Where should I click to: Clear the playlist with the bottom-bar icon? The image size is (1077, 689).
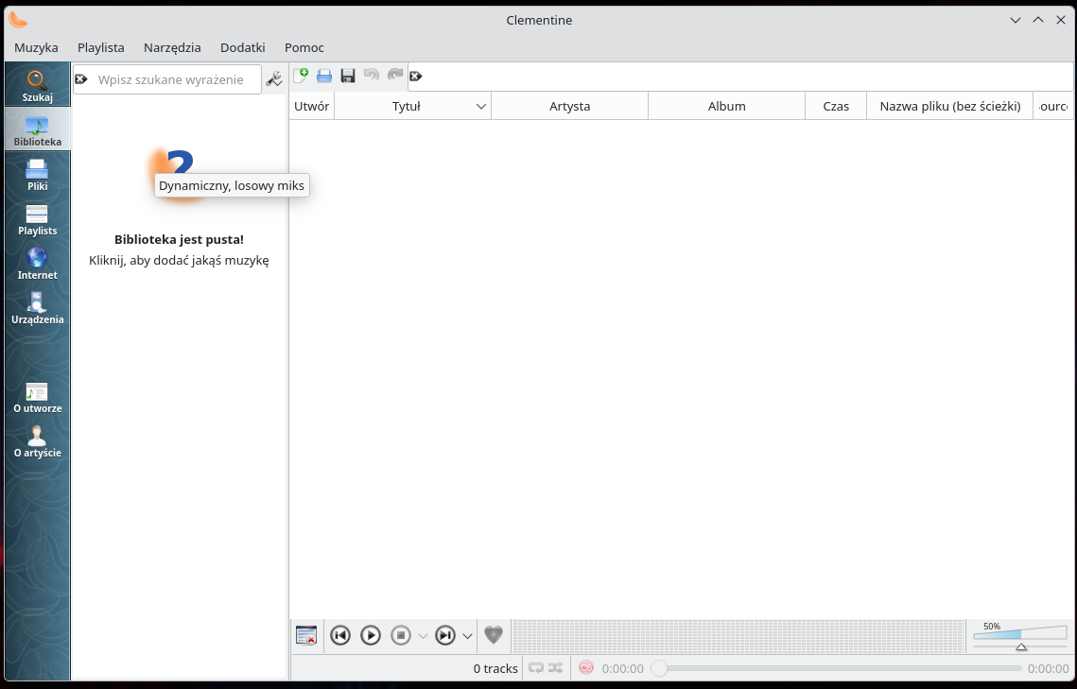click(x=306, y=635)
